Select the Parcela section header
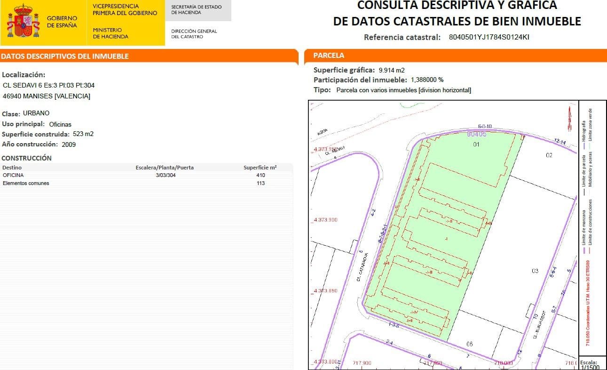Image resolution: width=607 pixels, height=370 pixels. coord(329,56)
